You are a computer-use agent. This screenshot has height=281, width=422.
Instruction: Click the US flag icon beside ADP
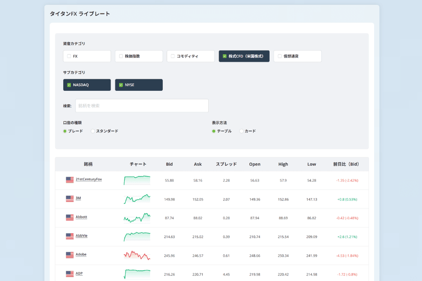point(70,274)
